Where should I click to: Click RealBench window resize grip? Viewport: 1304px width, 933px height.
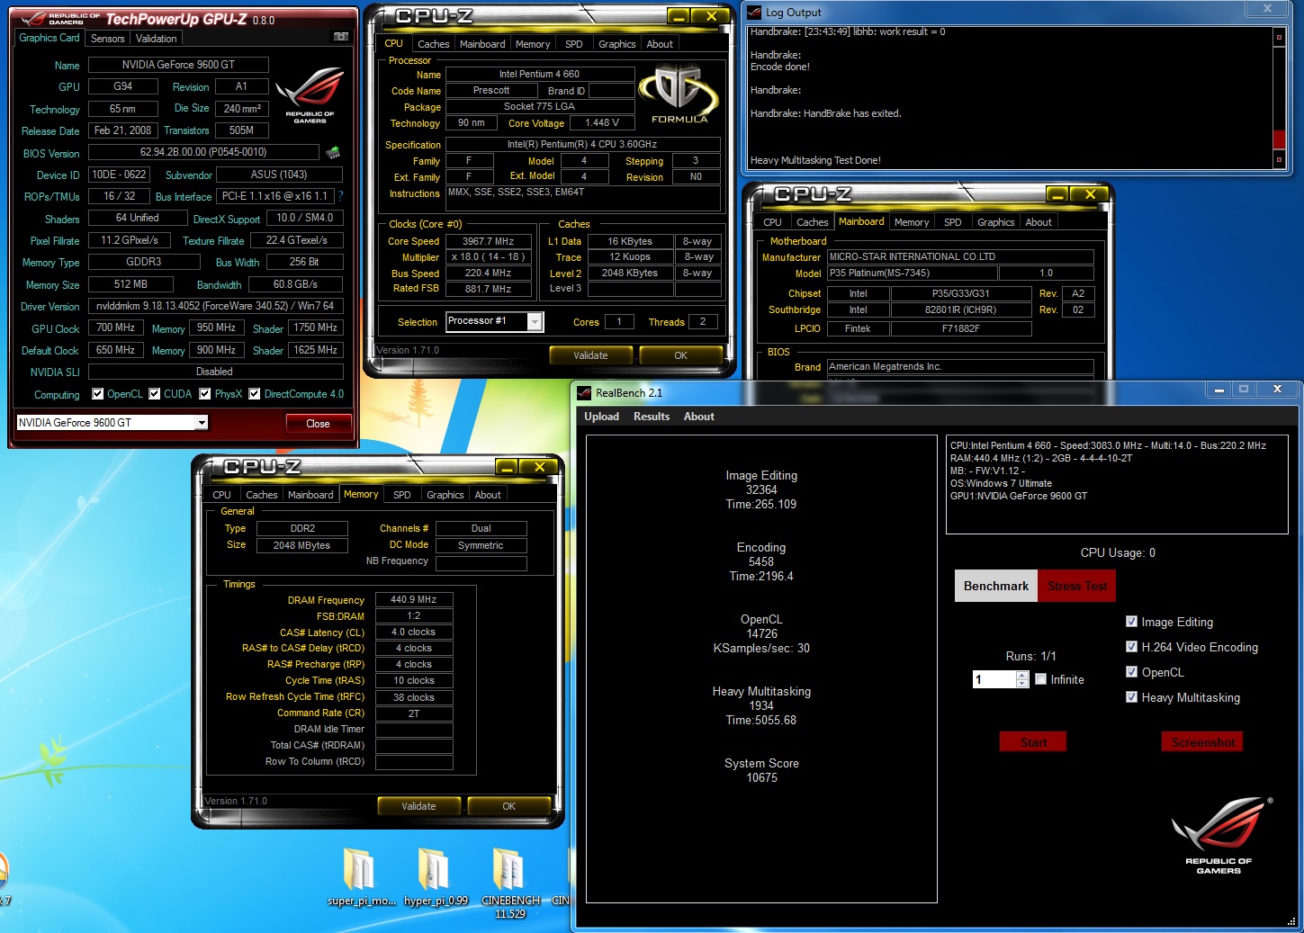point(1291,921)
